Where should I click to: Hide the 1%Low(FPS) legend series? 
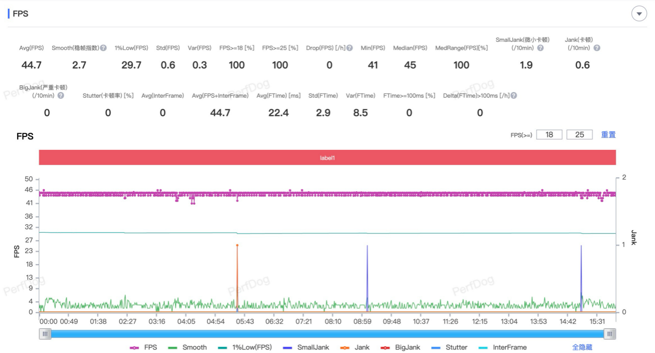[245, 347]
